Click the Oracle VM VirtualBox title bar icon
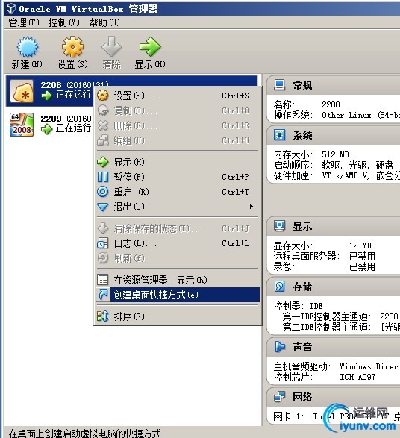400x438 pixels. (11, 9)
